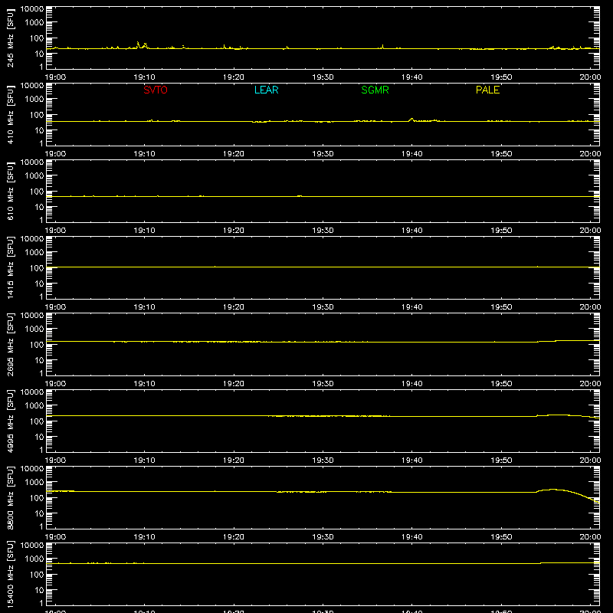Viewport: 613px width, 613px height.
Task: Click 19:30 tick under the 245 MHz plot
Action: click(323, 77)
